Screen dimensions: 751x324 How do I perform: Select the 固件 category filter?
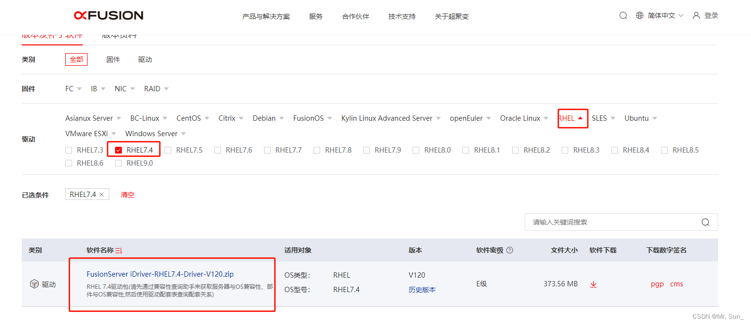[113, 59]
